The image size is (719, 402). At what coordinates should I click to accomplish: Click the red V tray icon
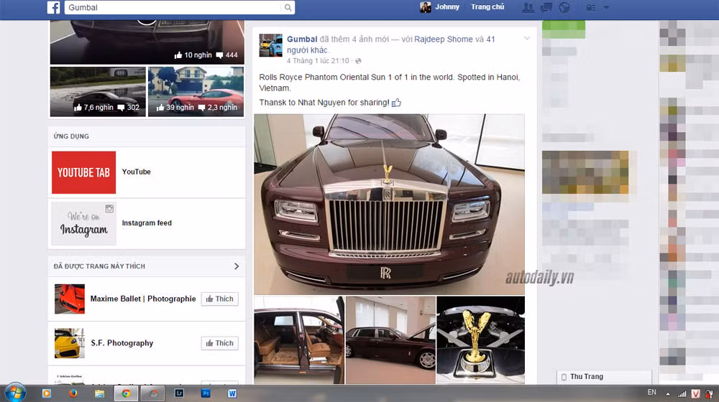[x=695, y=394]
